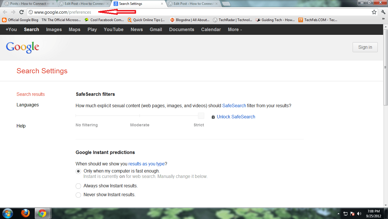Click the Sign in button

pos(365,47)
